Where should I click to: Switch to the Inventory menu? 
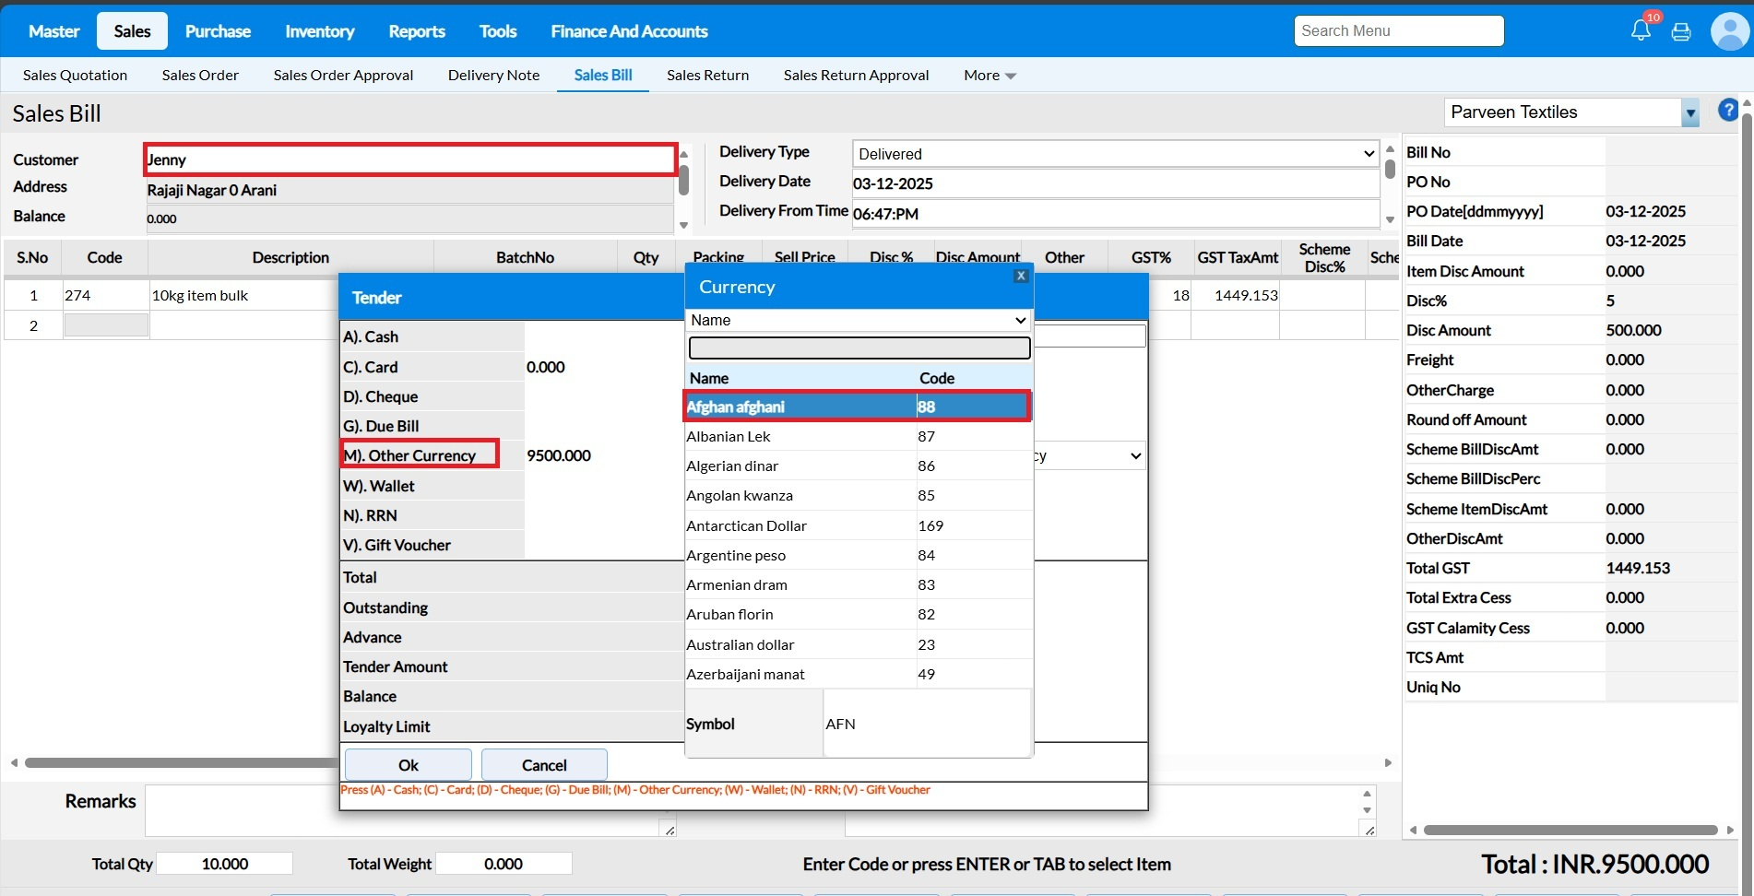(x=319, y=31)
